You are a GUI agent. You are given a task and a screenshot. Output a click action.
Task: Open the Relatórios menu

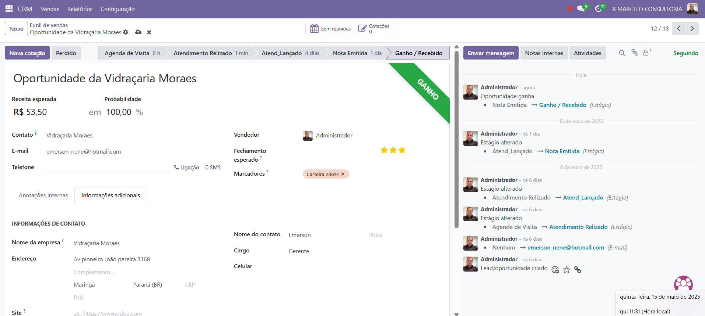click(80, 9)
